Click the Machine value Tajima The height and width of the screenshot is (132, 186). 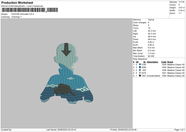point(151,20)
